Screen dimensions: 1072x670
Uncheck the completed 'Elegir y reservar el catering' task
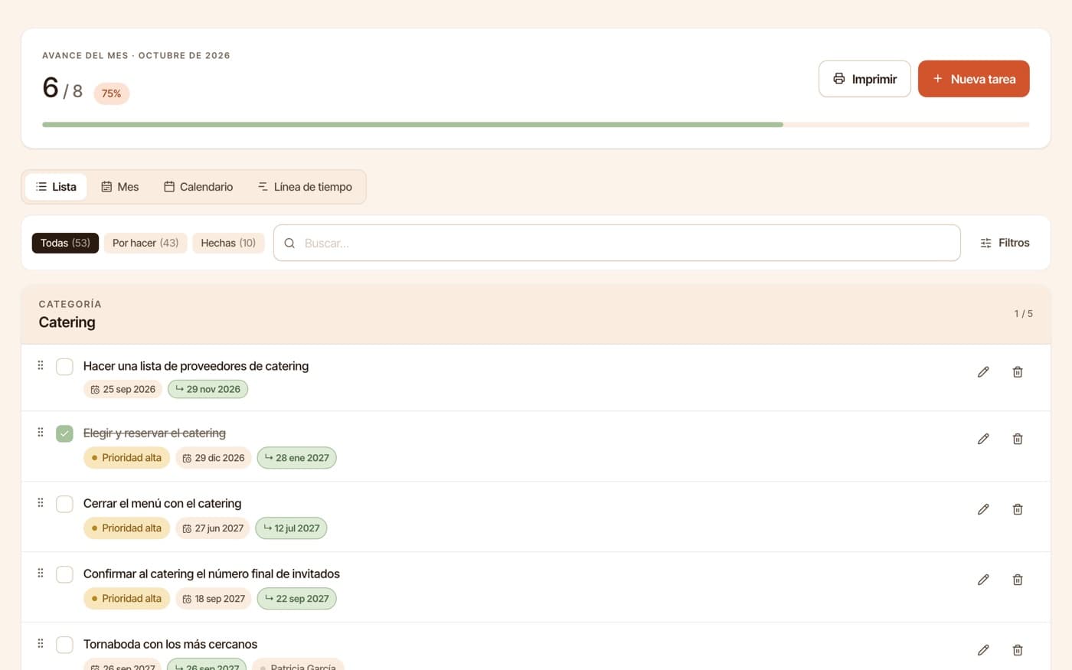[64, 434]
